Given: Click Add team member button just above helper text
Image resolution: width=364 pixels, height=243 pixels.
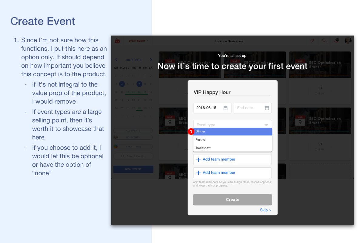Looking at the screenshot, I should [x=233, y=173].
